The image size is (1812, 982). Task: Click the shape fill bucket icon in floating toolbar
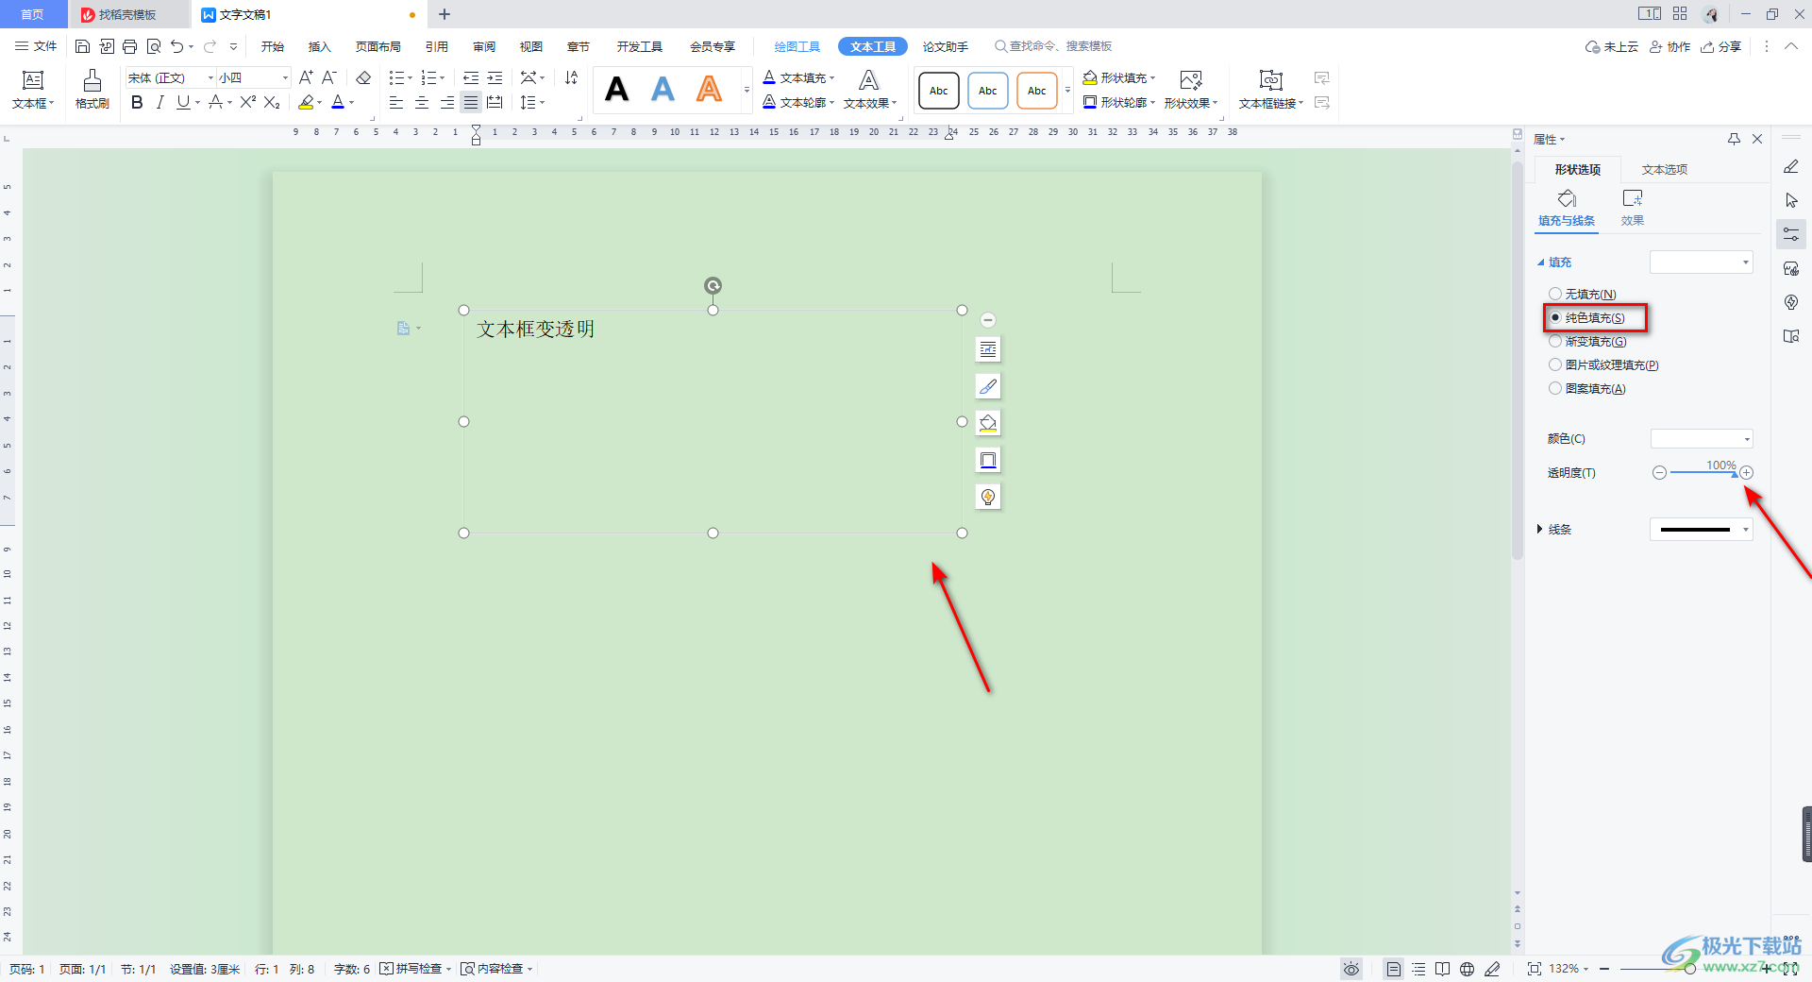(x=987, y=422)
